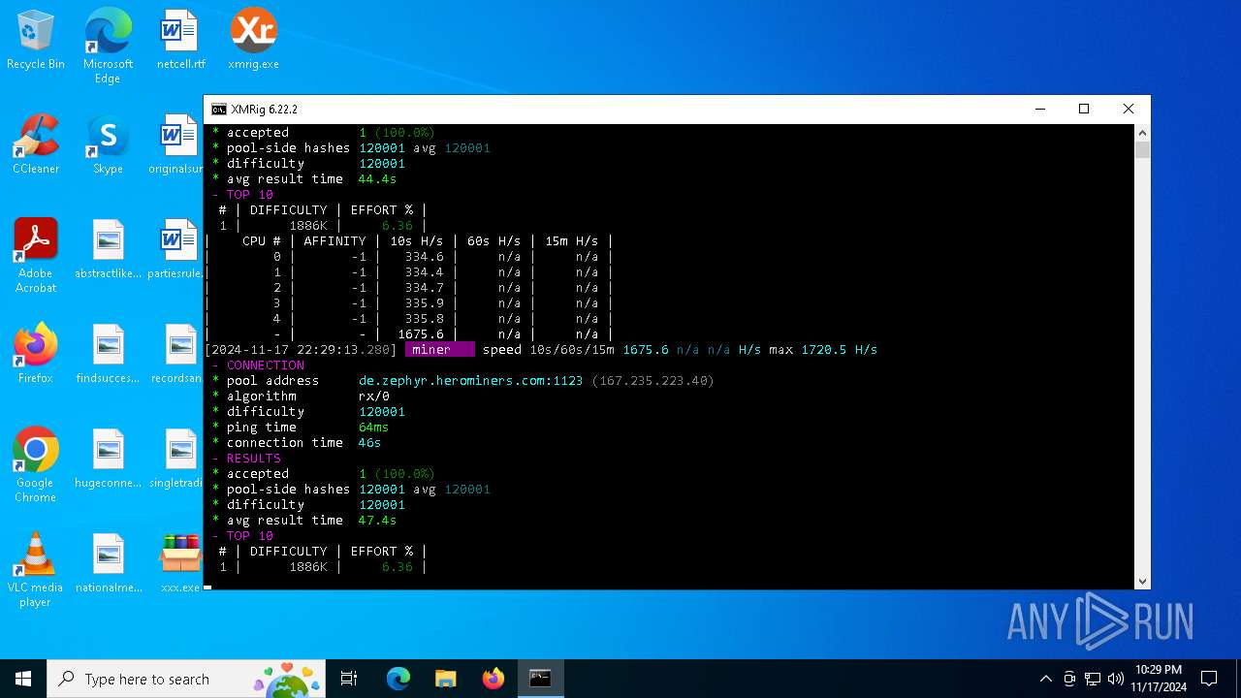The image size is (1241, 698).
Task: Open Task View on taskbar
Action: (x=349, y=679)
